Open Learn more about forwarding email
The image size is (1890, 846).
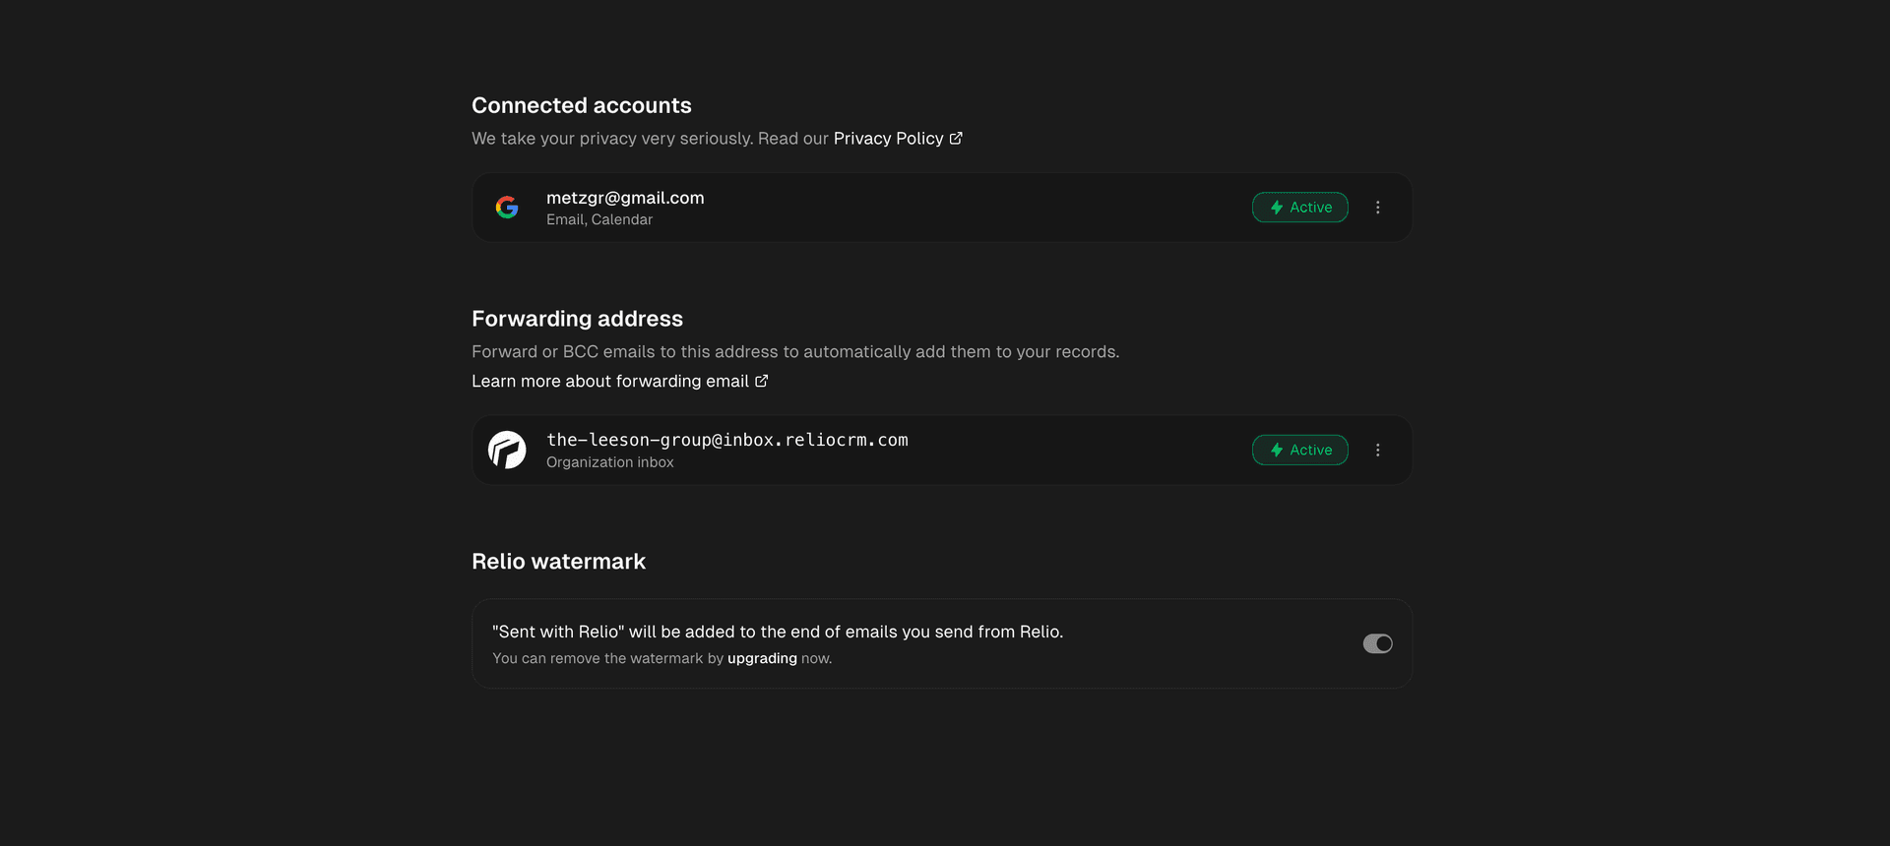click(x=610, y=381)
